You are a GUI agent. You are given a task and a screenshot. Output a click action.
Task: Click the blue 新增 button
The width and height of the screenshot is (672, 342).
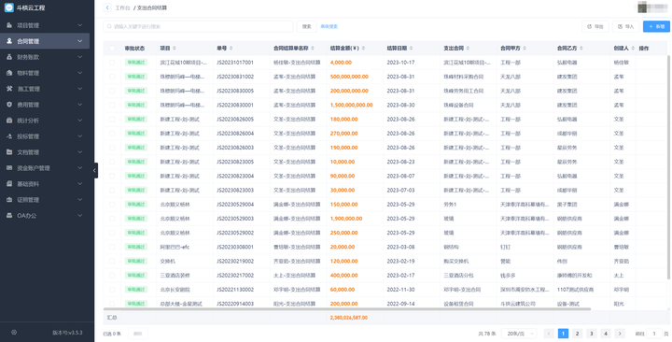tap(656, 26)
